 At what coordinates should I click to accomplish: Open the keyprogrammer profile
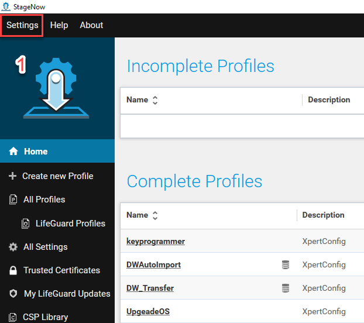point(155,241)
